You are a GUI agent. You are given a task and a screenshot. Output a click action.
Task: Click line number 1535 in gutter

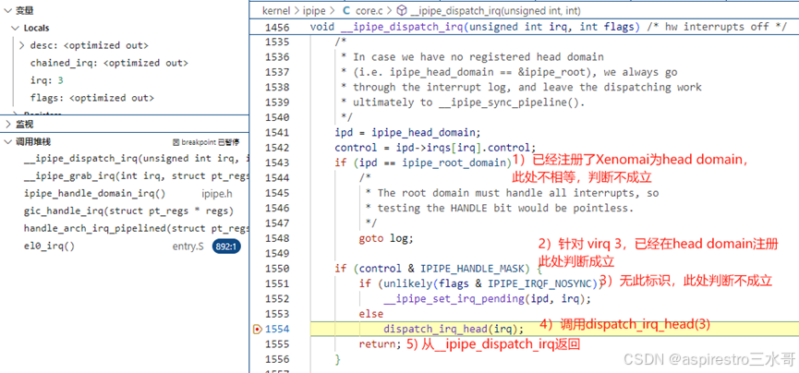pyautogui.click(x=277, y=42)
